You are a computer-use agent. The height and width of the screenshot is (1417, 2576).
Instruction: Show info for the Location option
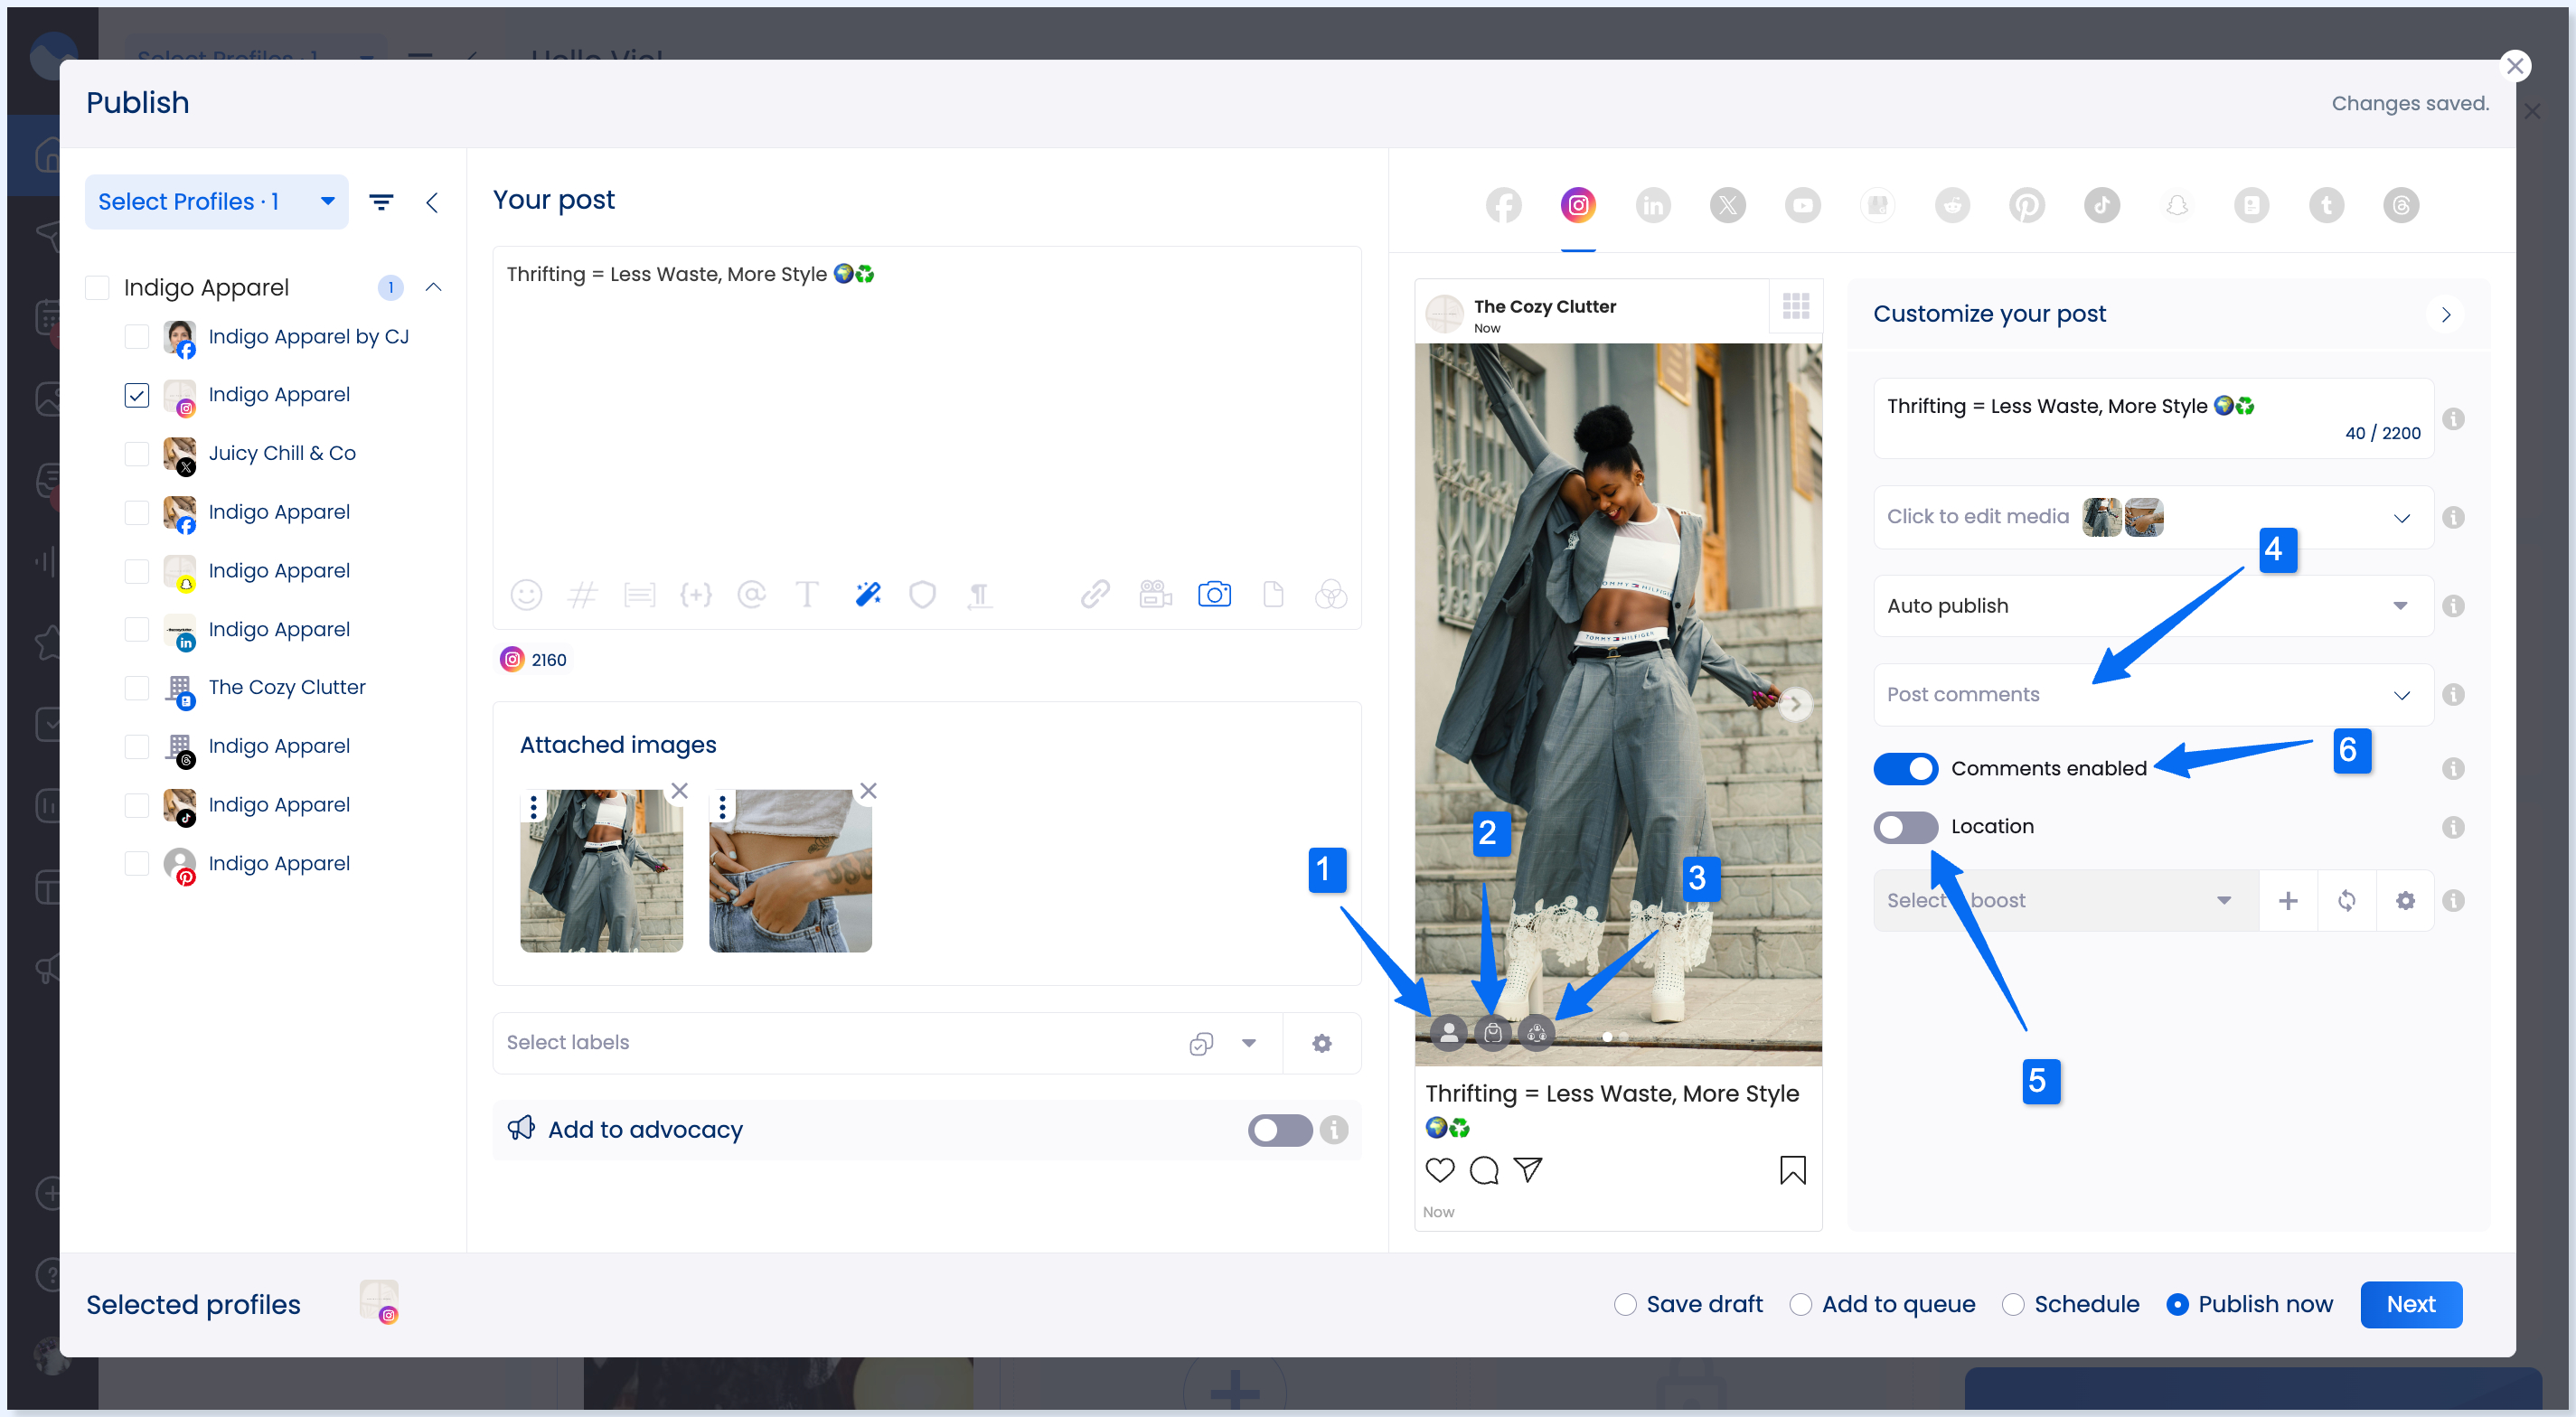(x=2453, y=827)
